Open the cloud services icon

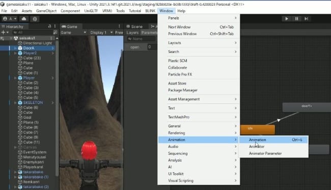tap(24, 19)
